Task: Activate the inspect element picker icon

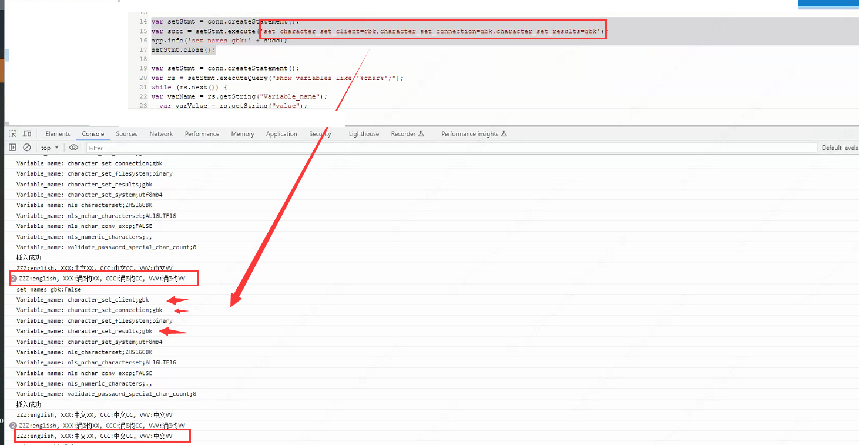Action: point(12,134)
